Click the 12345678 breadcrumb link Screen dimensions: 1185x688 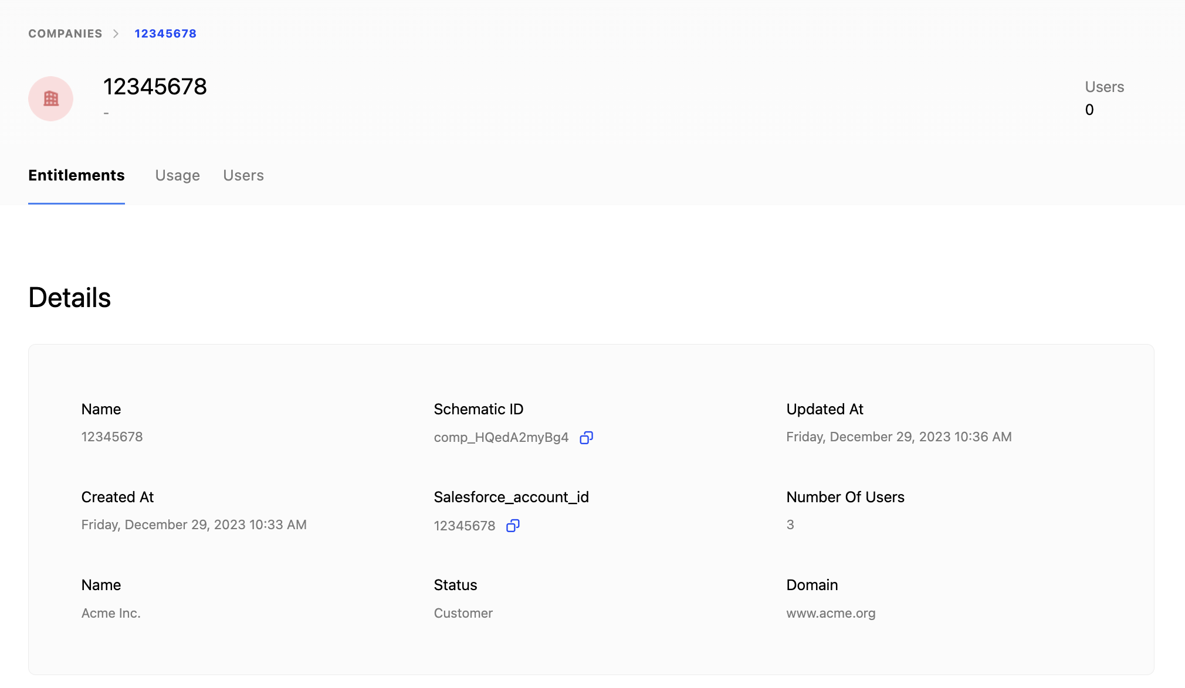click(165, 33)
